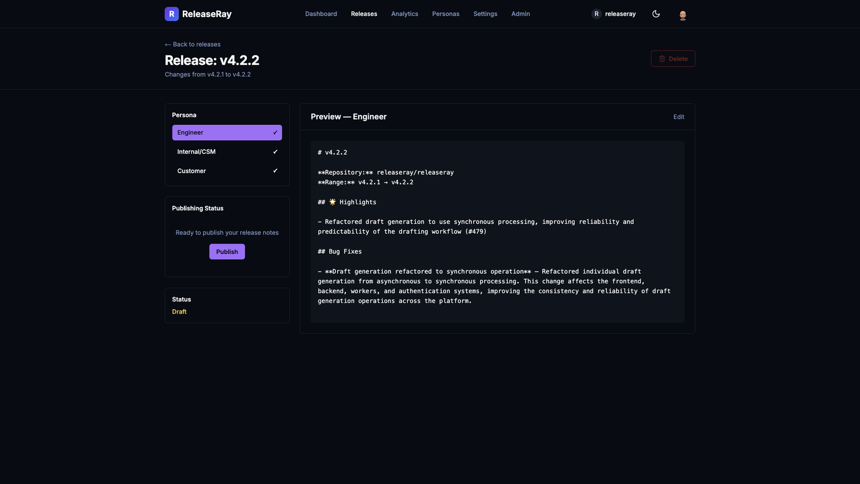Image resolution: width=860 pixels, height=484 pixels.
Task: Click the ReleaseRay logo icon
Action: 171,13
